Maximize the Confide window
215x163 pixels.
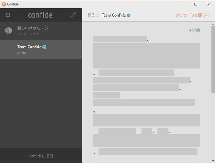196,4
